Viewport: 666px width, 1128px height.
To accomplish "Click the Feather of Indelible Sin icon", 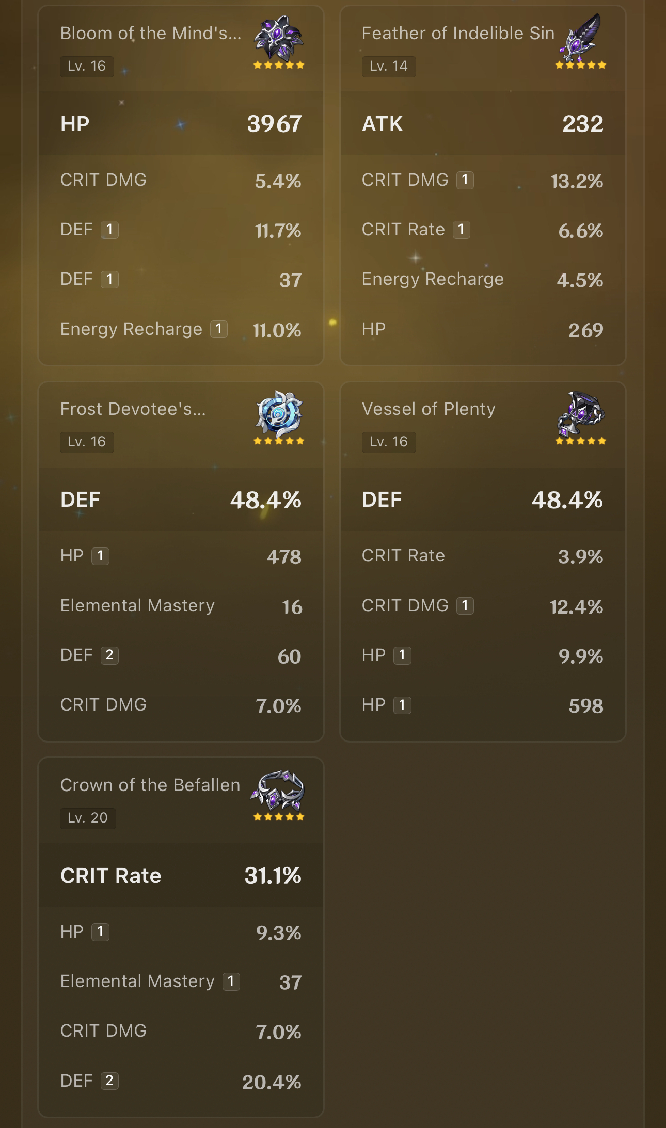I will (581, 36).
